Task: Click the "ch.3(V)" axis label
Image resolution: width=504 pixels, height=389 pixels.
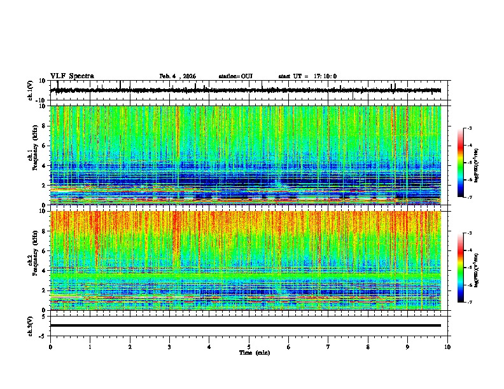Action: pyautogui.click(x=31, y=327)
